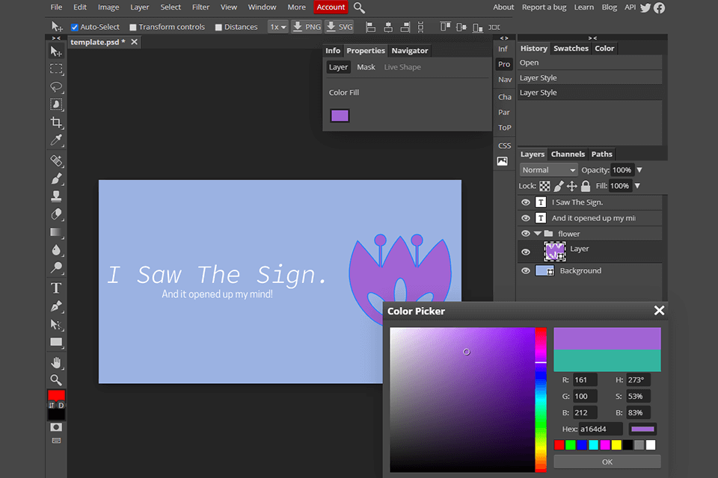Screen dimensions: 718x478
Task: Enable Transform controls checkbox
Action: tap(133, 28)
